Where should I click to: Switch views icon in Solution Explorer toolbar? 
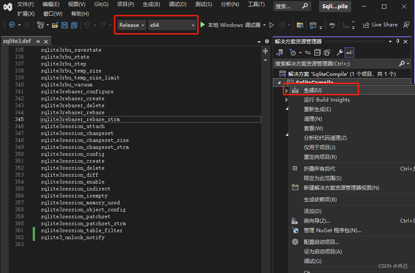(x=279, y=53)
